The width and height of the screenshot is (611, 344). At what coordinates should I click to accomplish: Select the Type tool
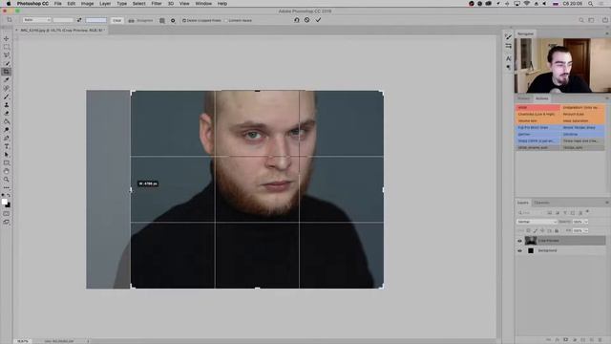7,146
